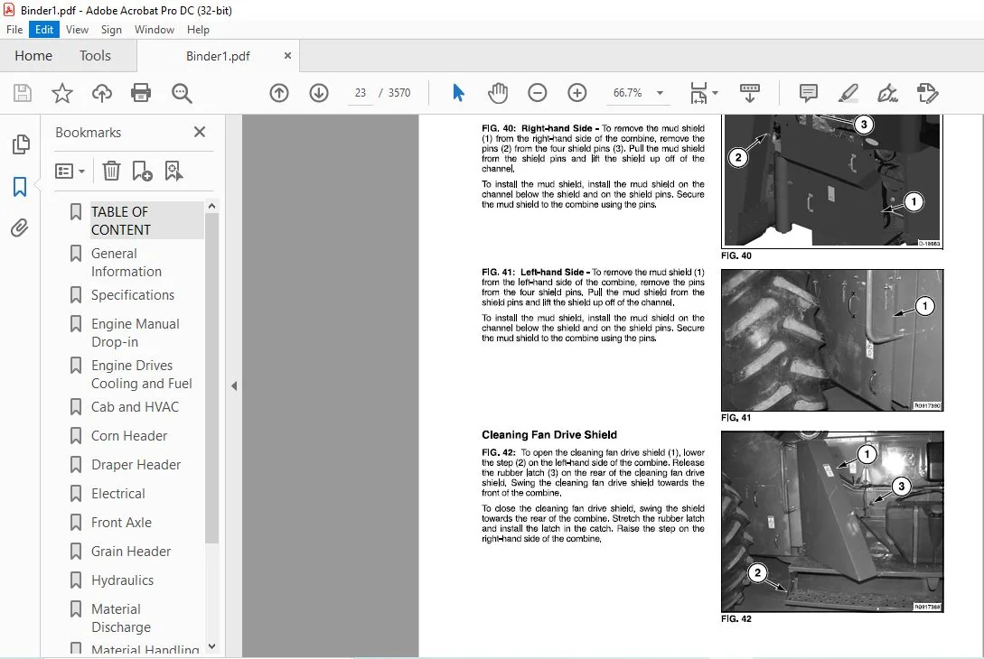Open the Find text magnifier
Image resolution: width=984 pixels, height=659 pixels.
(x=182, y=93)
